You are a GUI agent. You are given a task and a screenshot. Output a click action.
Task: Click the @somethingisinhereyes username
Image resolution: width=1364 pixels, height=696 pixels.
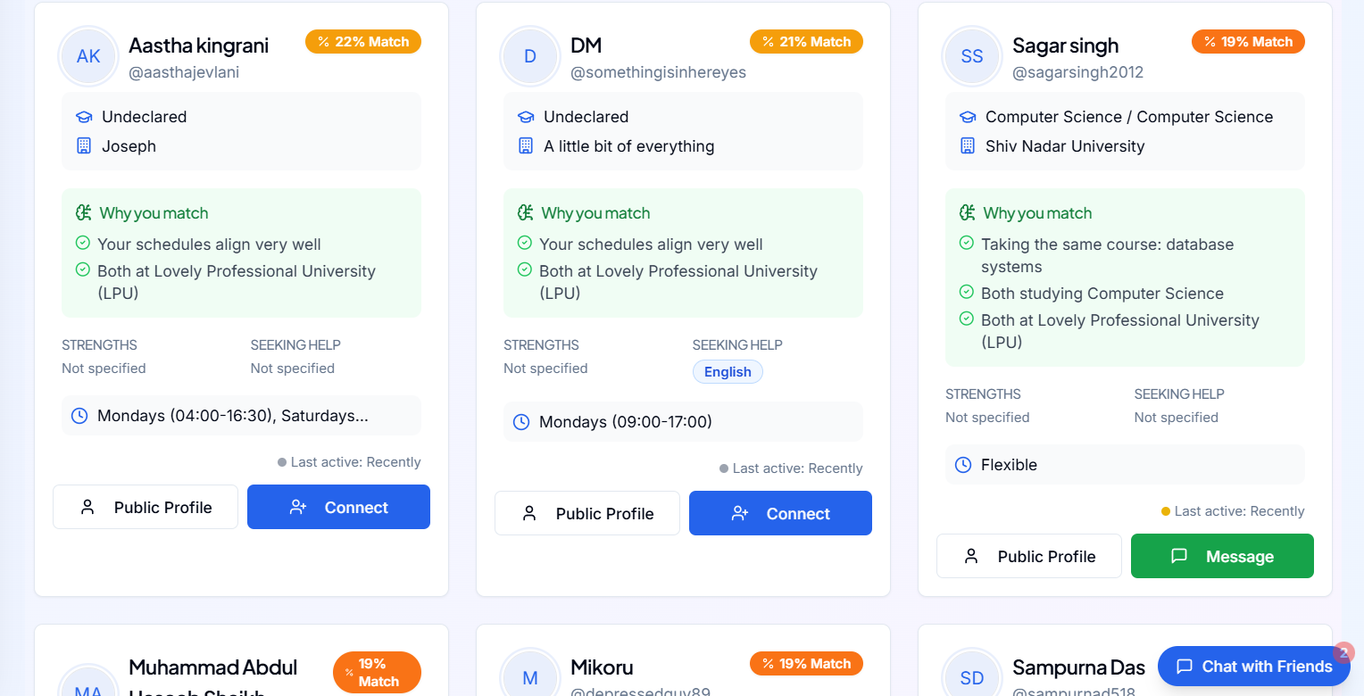pyautogui.click(x=658, y=72)
